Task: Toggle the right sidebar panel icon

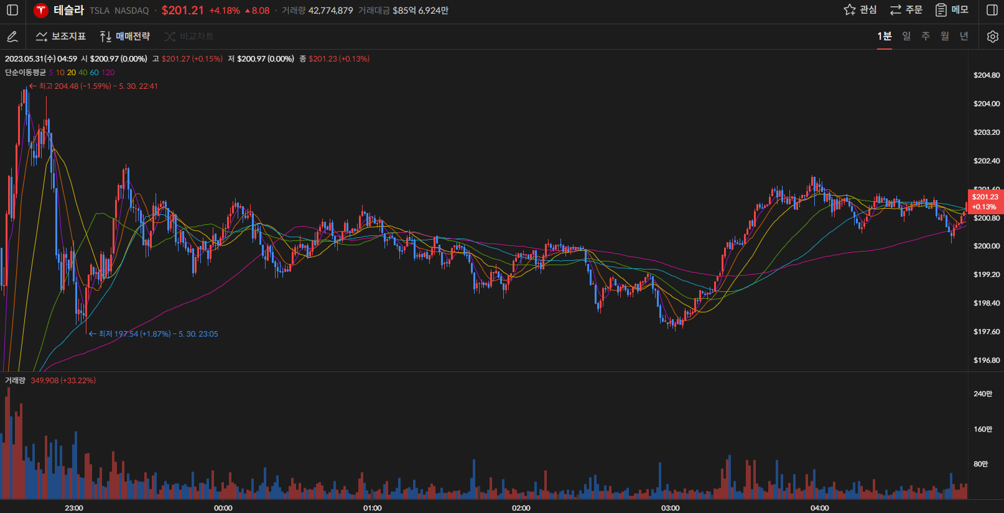Action: click(x=992, y=10)
